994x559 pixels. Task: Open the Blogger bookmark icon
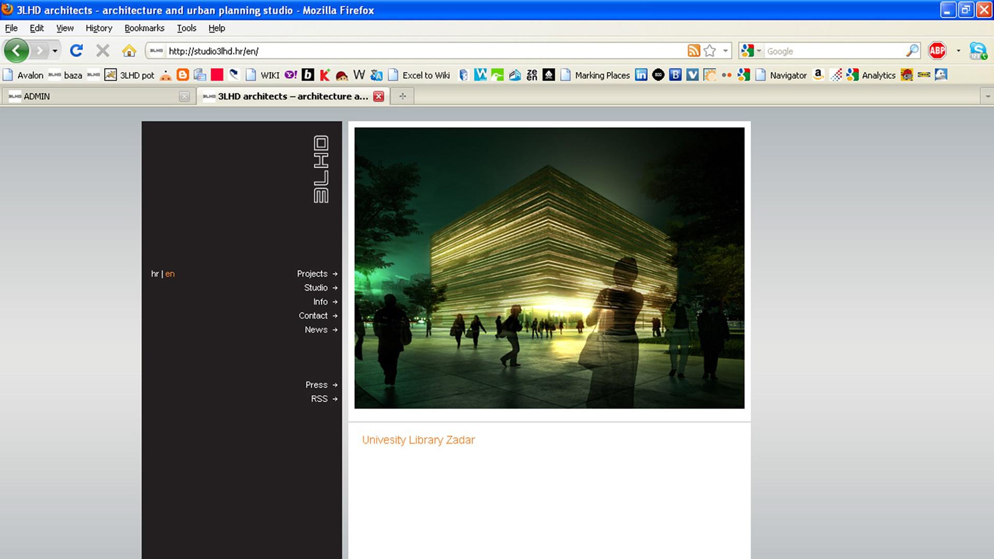click(183, 75)
